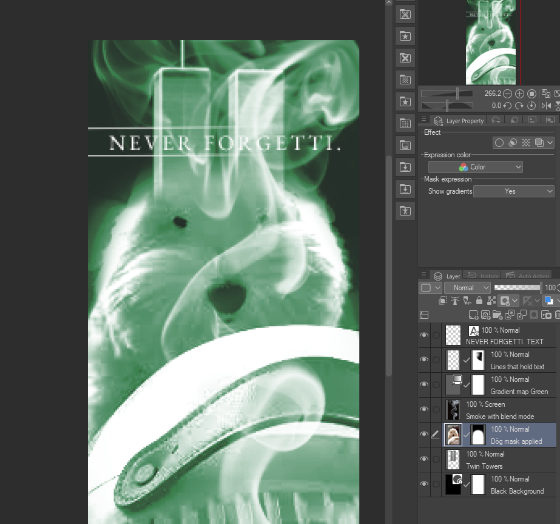
Task: Click the layer opacity value field showing 100
Action: click(x=551, y=288)
